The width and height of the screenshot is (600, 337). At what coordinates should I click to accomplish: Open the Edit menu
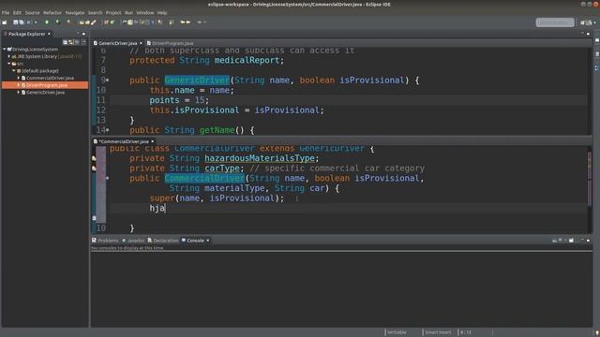[x=17, y=12]
